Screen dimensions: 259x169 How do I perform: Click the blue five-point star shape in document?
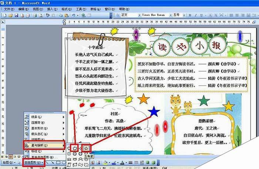154,112
